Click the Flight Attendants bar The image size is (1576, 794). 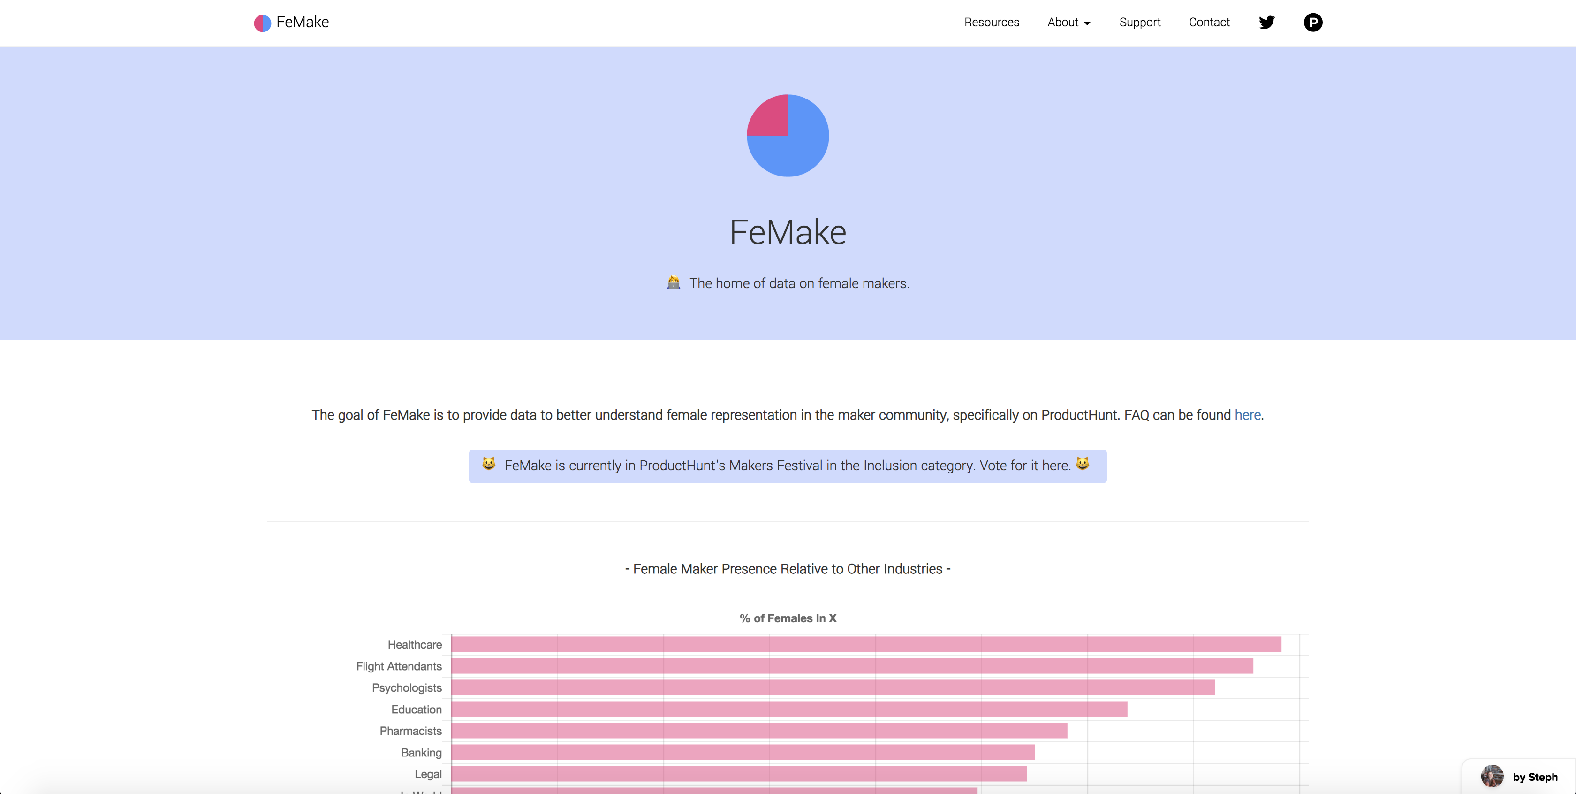[852, 665]
